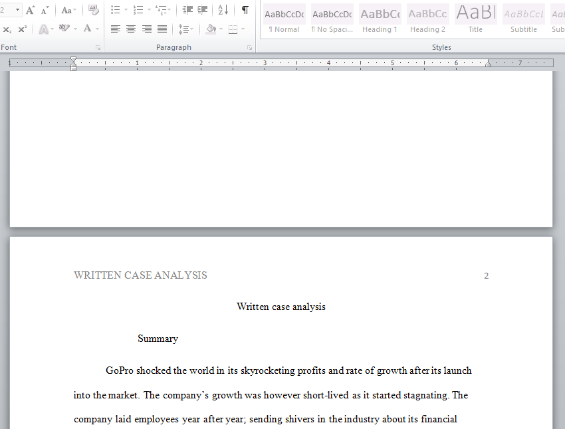The image size is (565, 429).
Task: Click the word short-lived in the paragraph
Action: coord(326,395)
